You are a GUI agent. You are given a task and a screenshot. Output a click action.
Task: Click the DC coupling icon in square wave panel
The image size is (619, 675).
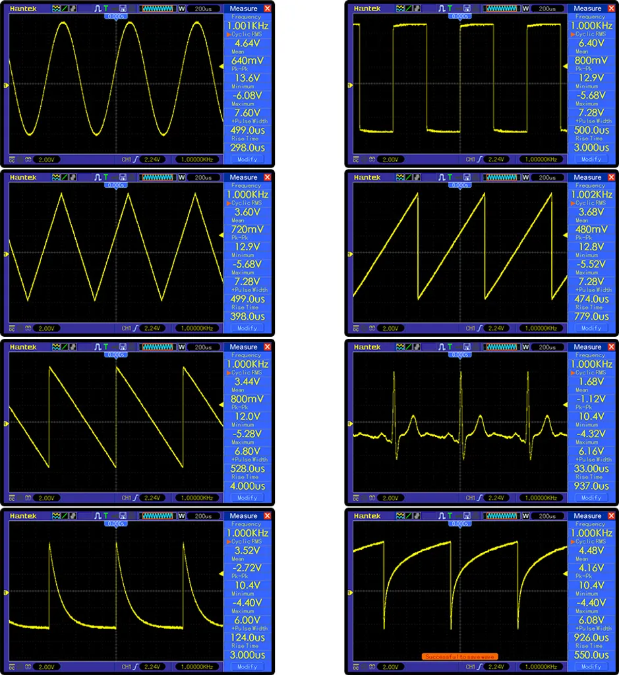click(x=356, y=160)
